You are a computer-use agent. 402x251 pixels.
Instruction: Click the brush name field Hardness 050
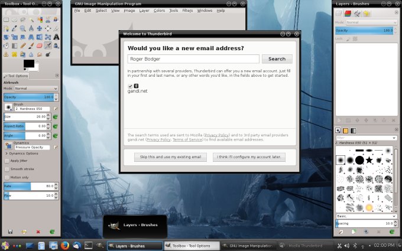(x=33, y=109)
